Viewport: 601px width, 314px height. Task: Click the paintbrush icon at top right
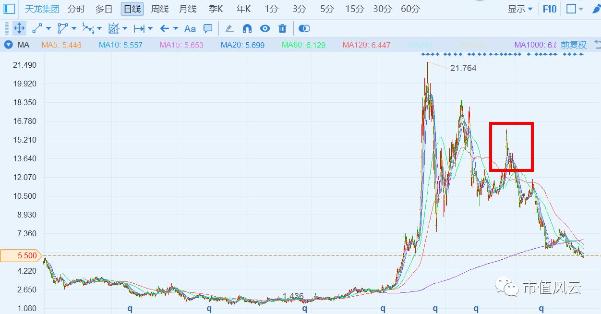596,9
